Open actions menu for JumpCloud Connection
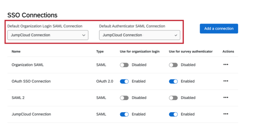The height and width of the screenshot is (128, 256). [226, 114]
